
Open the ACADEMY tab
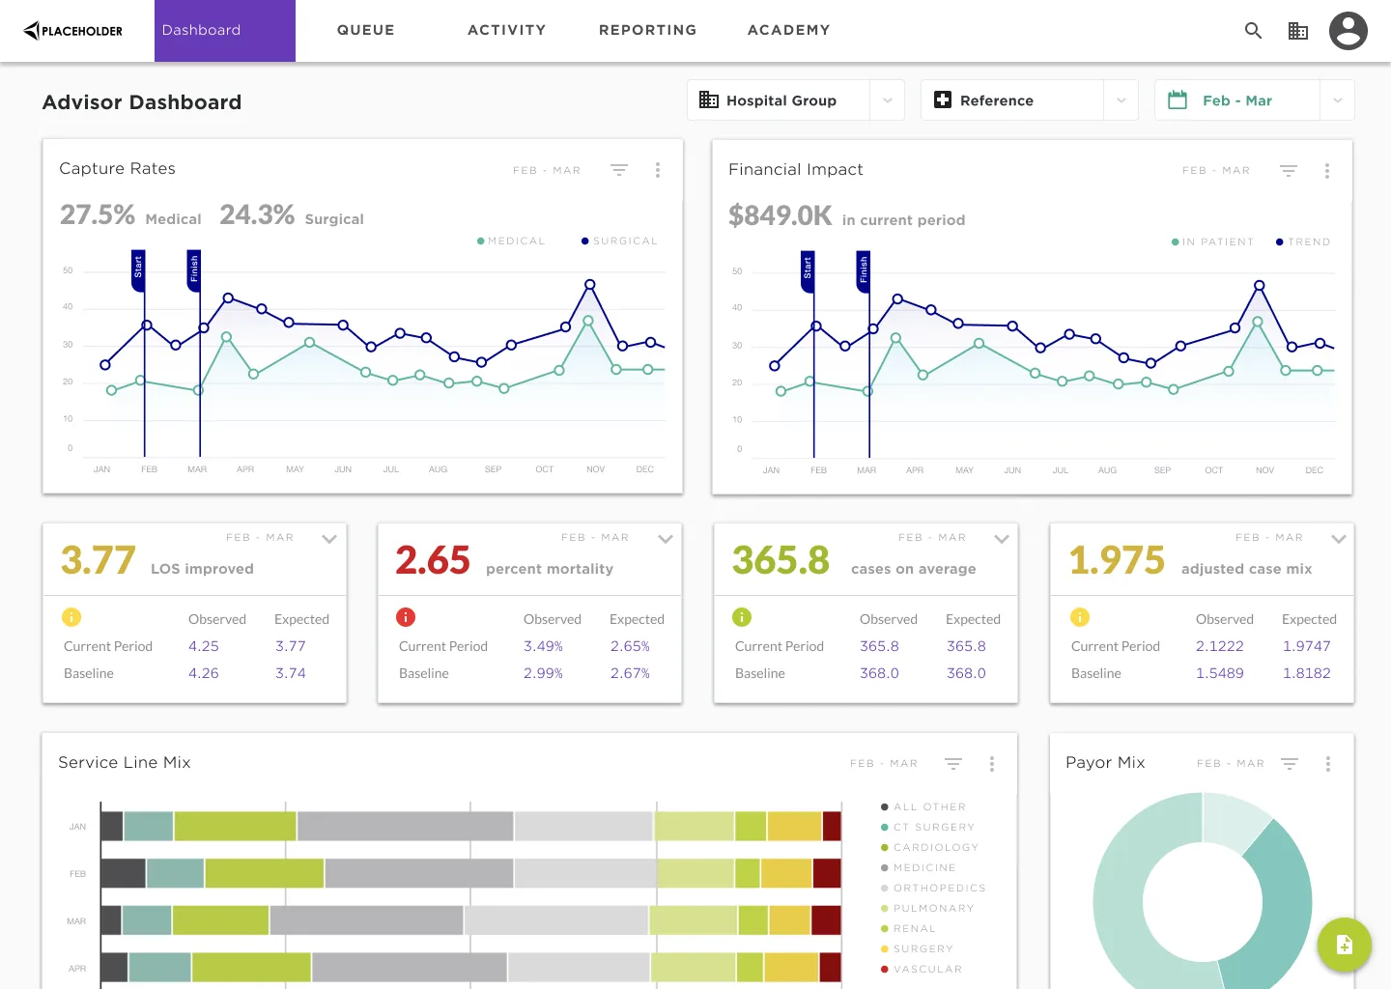[x=789, y=31]
